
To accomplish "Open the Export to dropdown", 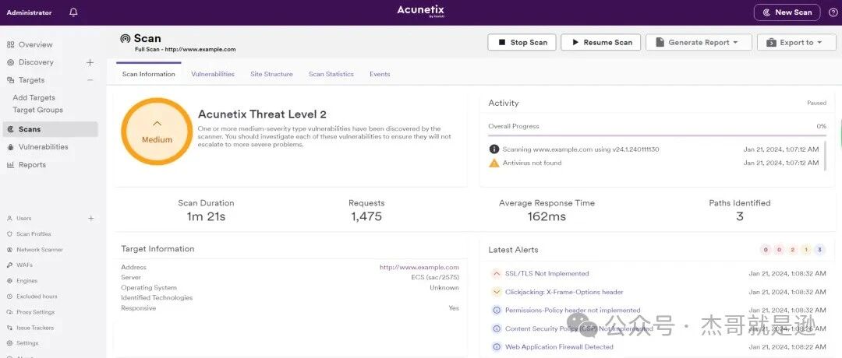I will 796,42.
